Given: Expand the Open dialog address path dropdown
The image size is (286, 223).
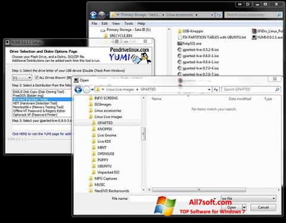Looking at the screenshot, I should click(x=209, y=90).
